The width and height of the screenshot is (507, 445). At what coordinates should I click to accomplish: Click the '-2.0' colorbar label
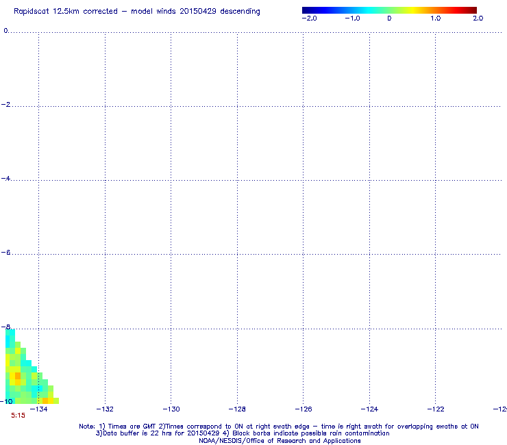coord(310,18)
